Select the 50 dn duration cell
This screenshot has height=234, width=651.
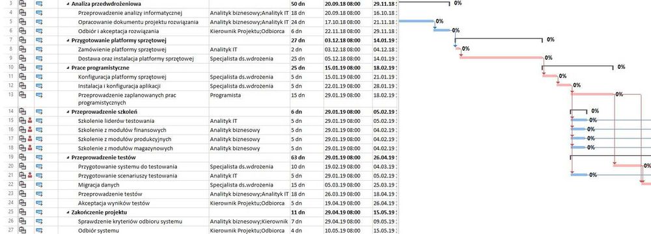pos(307,4)
